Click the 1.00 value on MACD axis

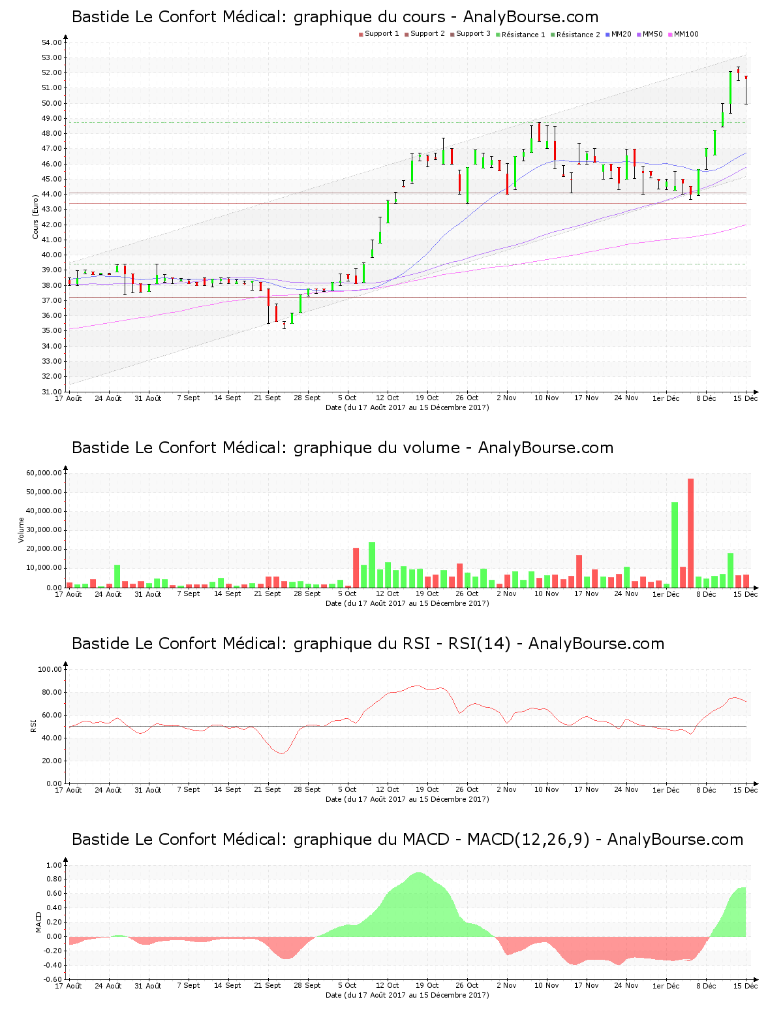click(x=54, y=865)
